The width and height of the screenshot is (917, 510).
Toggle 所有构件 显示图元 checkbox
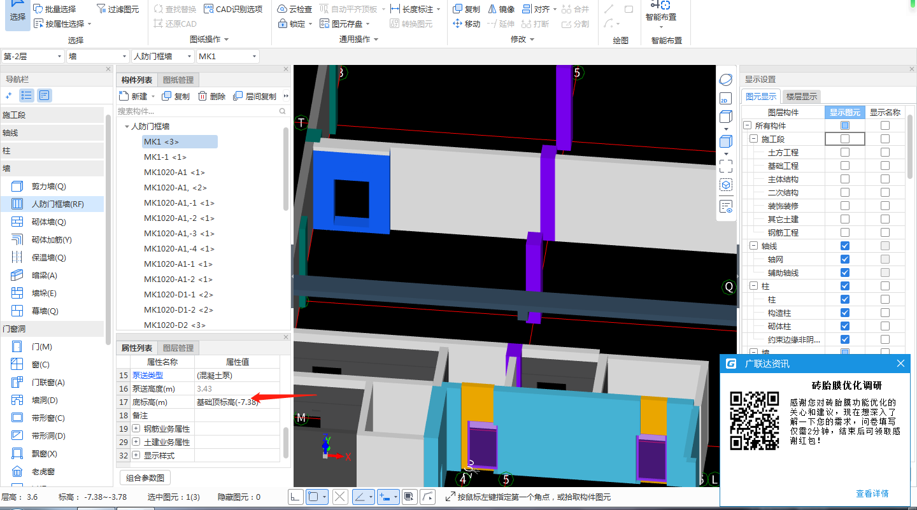[845, 125]
